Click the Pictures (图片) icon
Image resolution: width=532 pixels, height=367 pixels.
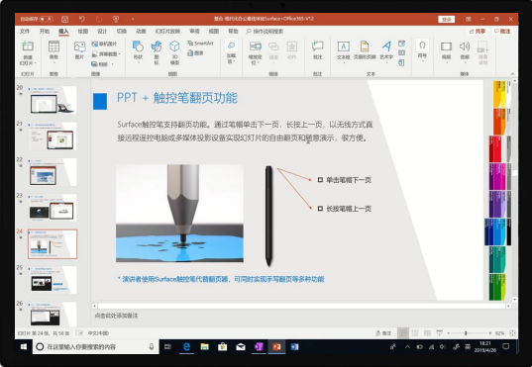[79, 50]
